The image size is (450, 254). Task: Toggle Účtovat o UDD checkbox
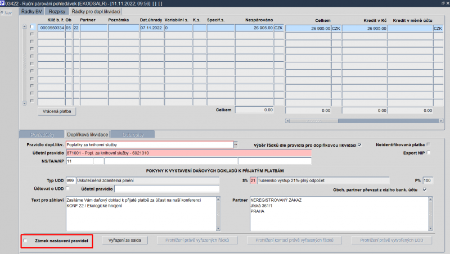pyautogui.click(x=67, y=188)
